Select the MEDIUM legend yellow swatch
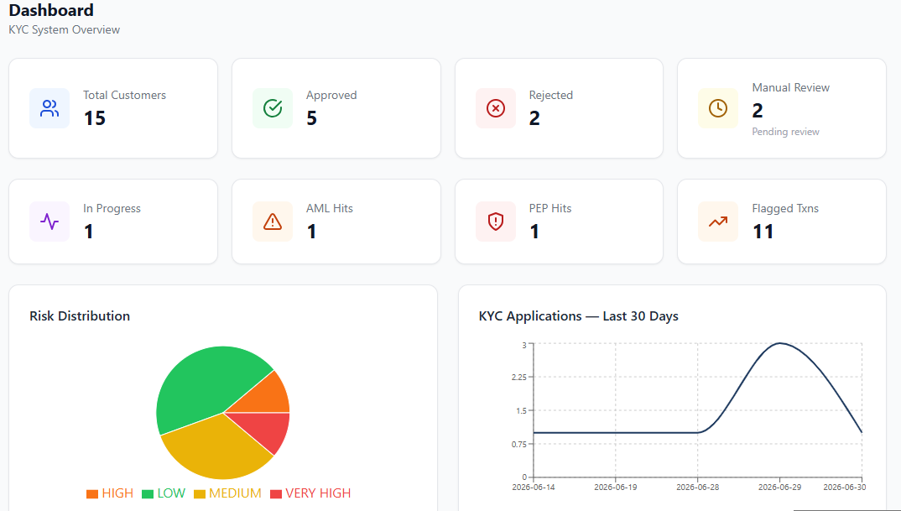This screenshot has height=511, width=901. point(200,493)
